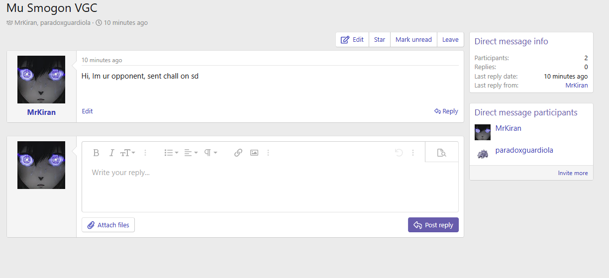609x278 pixels.
Task: Open paradoxguardiola in the participants list
Action: point(524,150)
